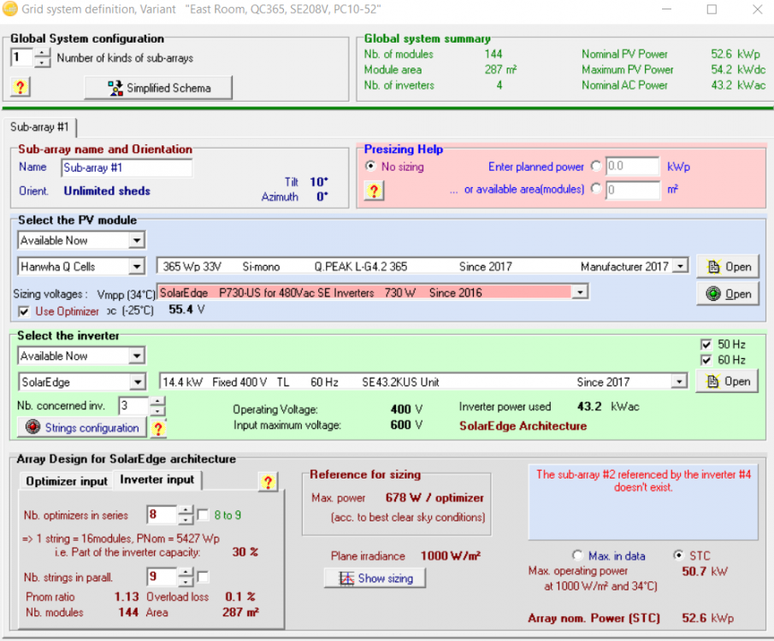Open the Simplified Schema view

click(158, 88)
